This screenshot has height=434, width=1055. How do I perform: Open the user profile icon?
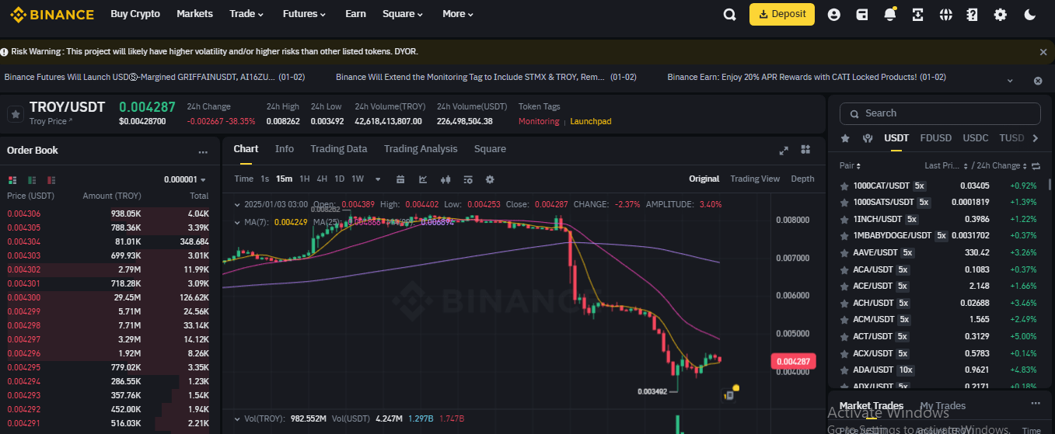tap(833, 14)
